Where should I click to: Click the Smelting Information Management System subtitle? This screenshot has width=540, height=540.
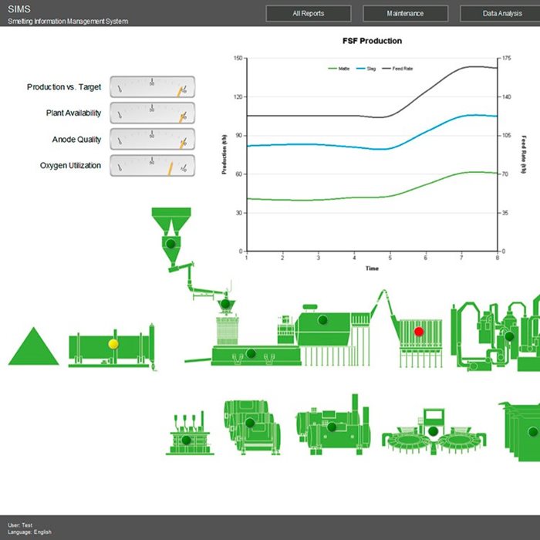pos(68,22)
